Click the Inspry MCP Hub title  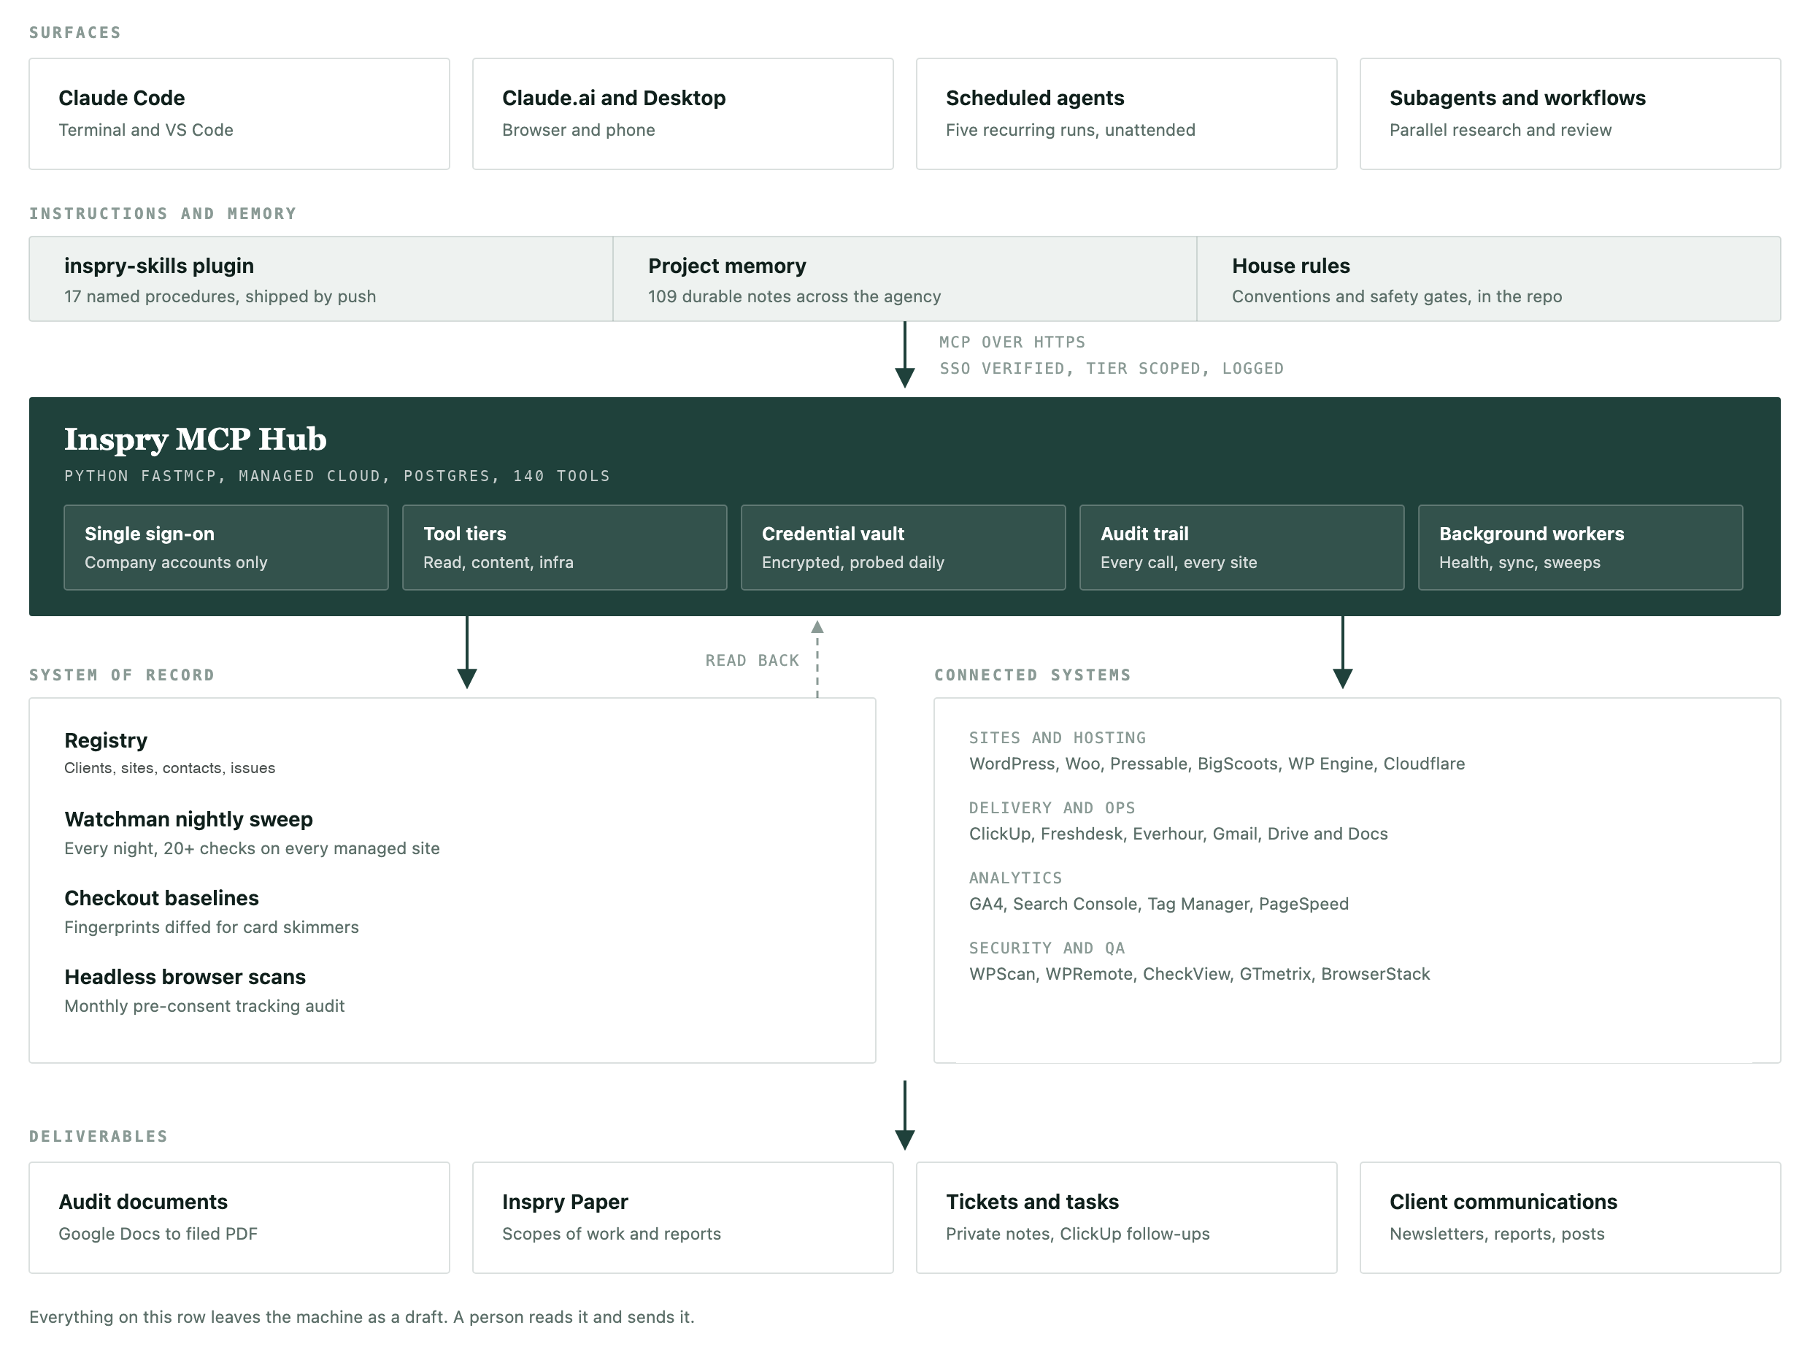(195, 439)
